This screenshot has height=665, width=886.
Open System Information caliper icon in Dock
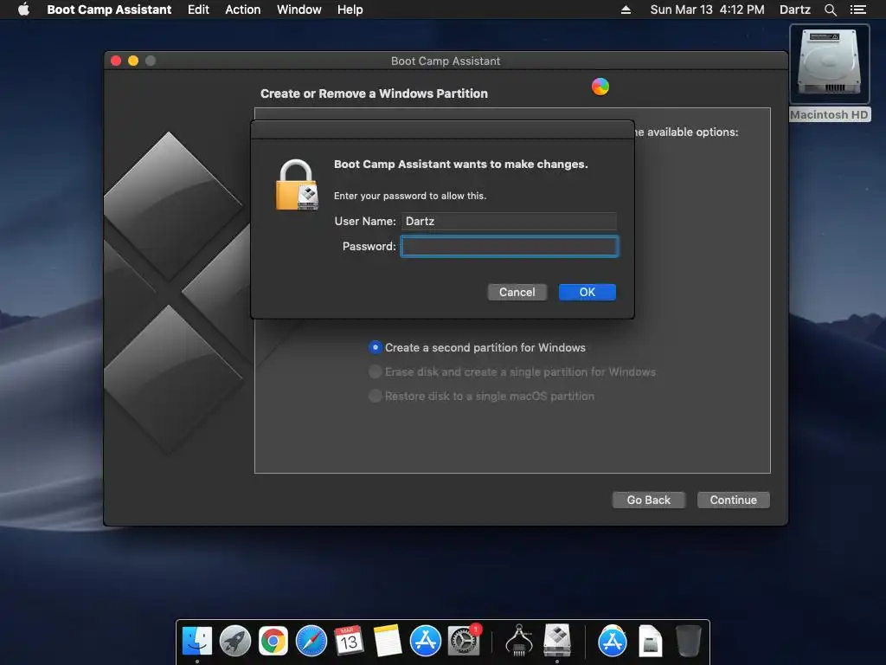tap(519, 642)
